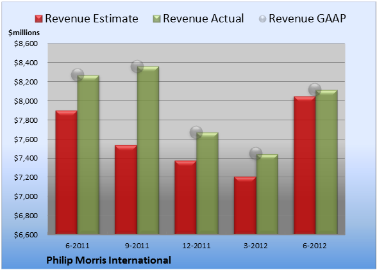
Task: Click the $7,200 axis value
Action: click(26, 177)
